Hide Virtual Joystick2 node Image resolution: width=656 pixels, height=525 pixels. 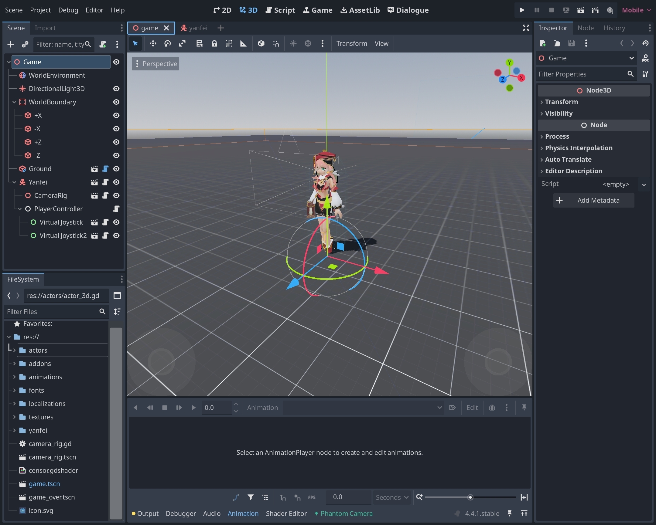pyautogui.click(x=116, y=235)
